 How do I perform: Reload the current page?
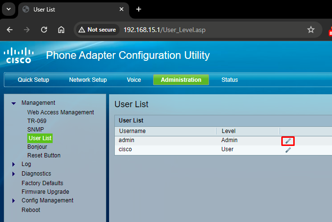(x=44, y=30)
